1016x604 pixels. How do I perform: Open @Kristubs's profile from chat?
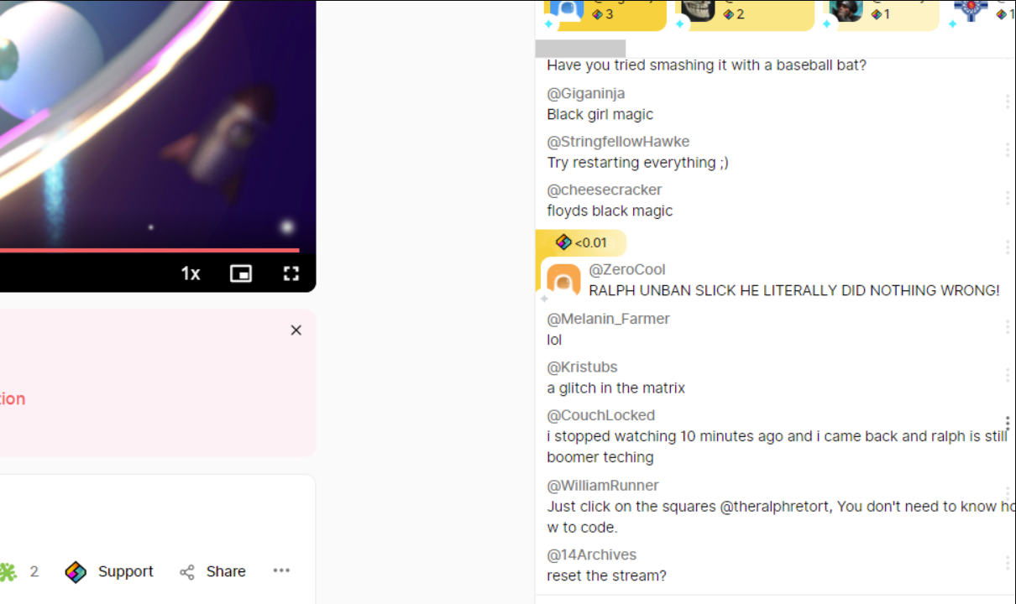[582, 367]
